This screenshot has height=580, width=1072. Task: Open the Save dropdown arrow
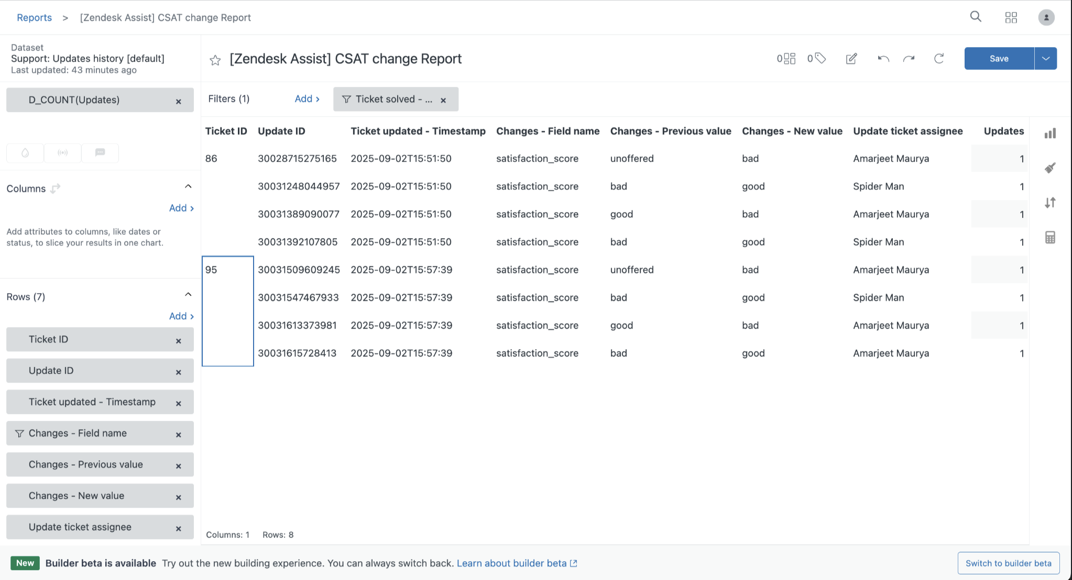pyautogui.click(x=1045, y=59)
